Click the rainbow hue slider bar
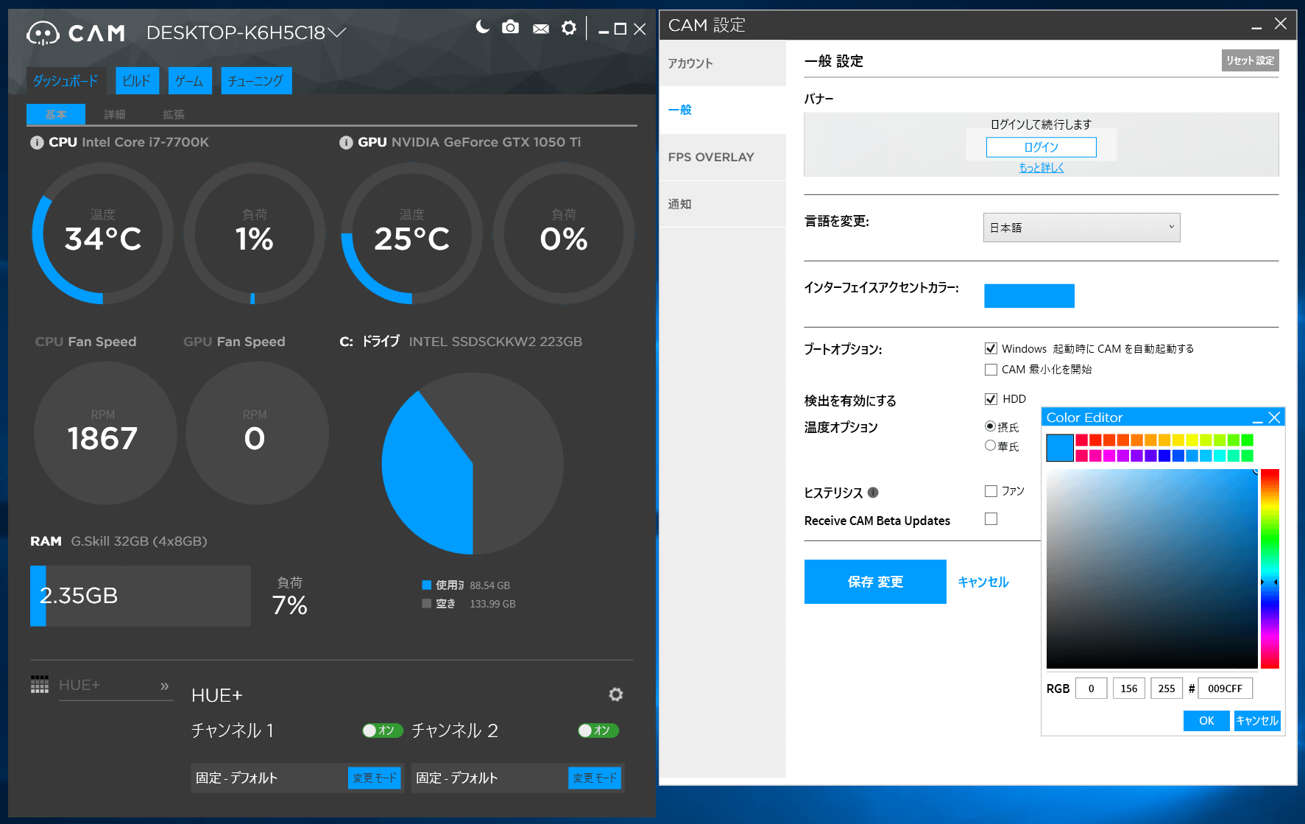 (x=1270, y=568)
